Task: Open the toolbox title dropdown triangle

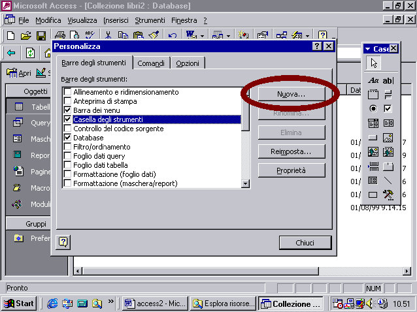Action: 368,49
